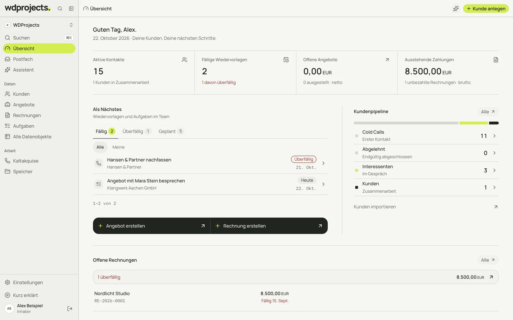Click checklist icon of Mara Stein task
This screenshot has height=320, width=513.
[x=99, y=184]
